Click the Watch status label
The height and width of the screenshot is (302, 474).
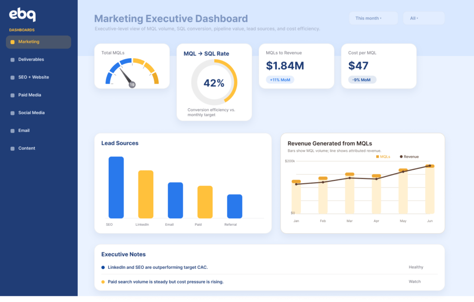pos(415,282)
